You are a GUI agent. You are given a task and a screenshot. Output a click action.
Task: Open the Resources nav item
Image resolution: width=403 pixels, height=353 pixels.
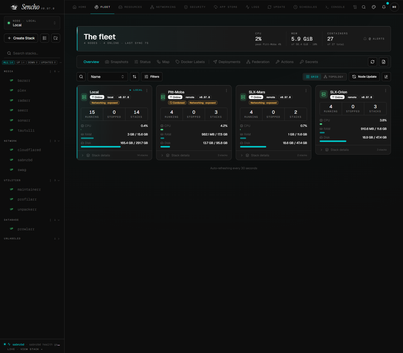click(130, 7)
